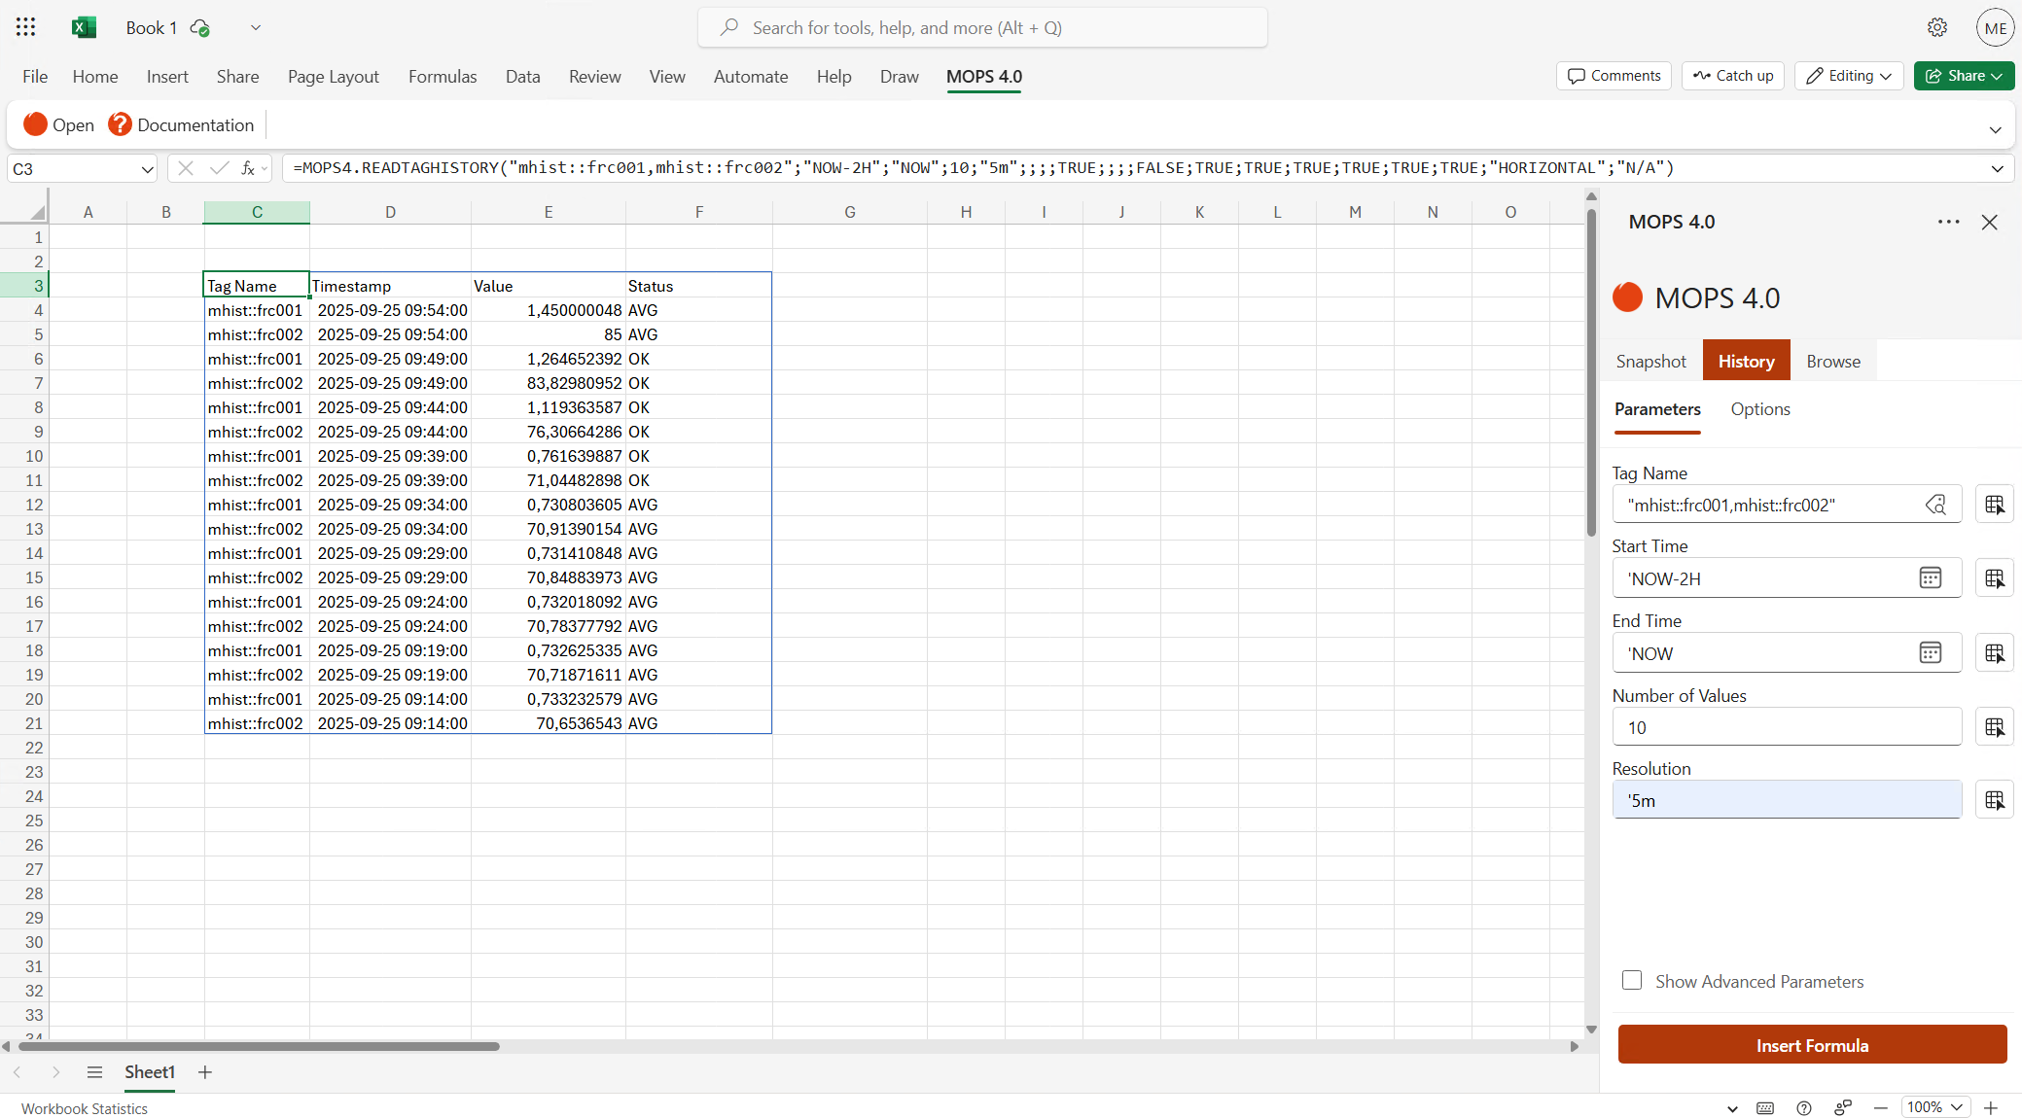Open the tag search picker in Tag Name field
Screen dimensions: 2022x1118
[1935, 504]
